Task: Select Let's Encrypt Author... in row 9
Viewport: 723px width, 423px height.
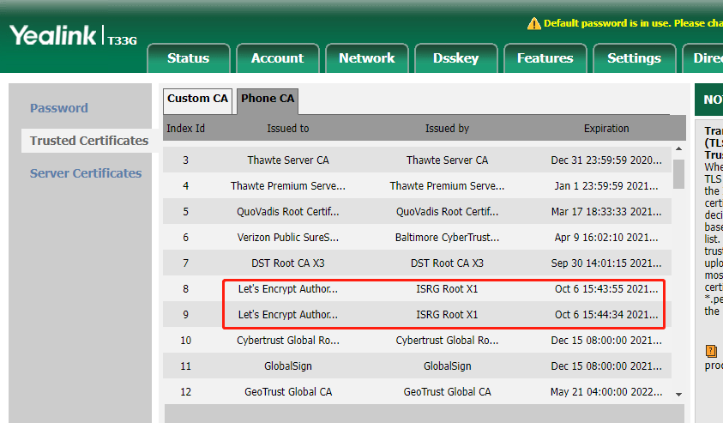Action: (x=288, y=315)
